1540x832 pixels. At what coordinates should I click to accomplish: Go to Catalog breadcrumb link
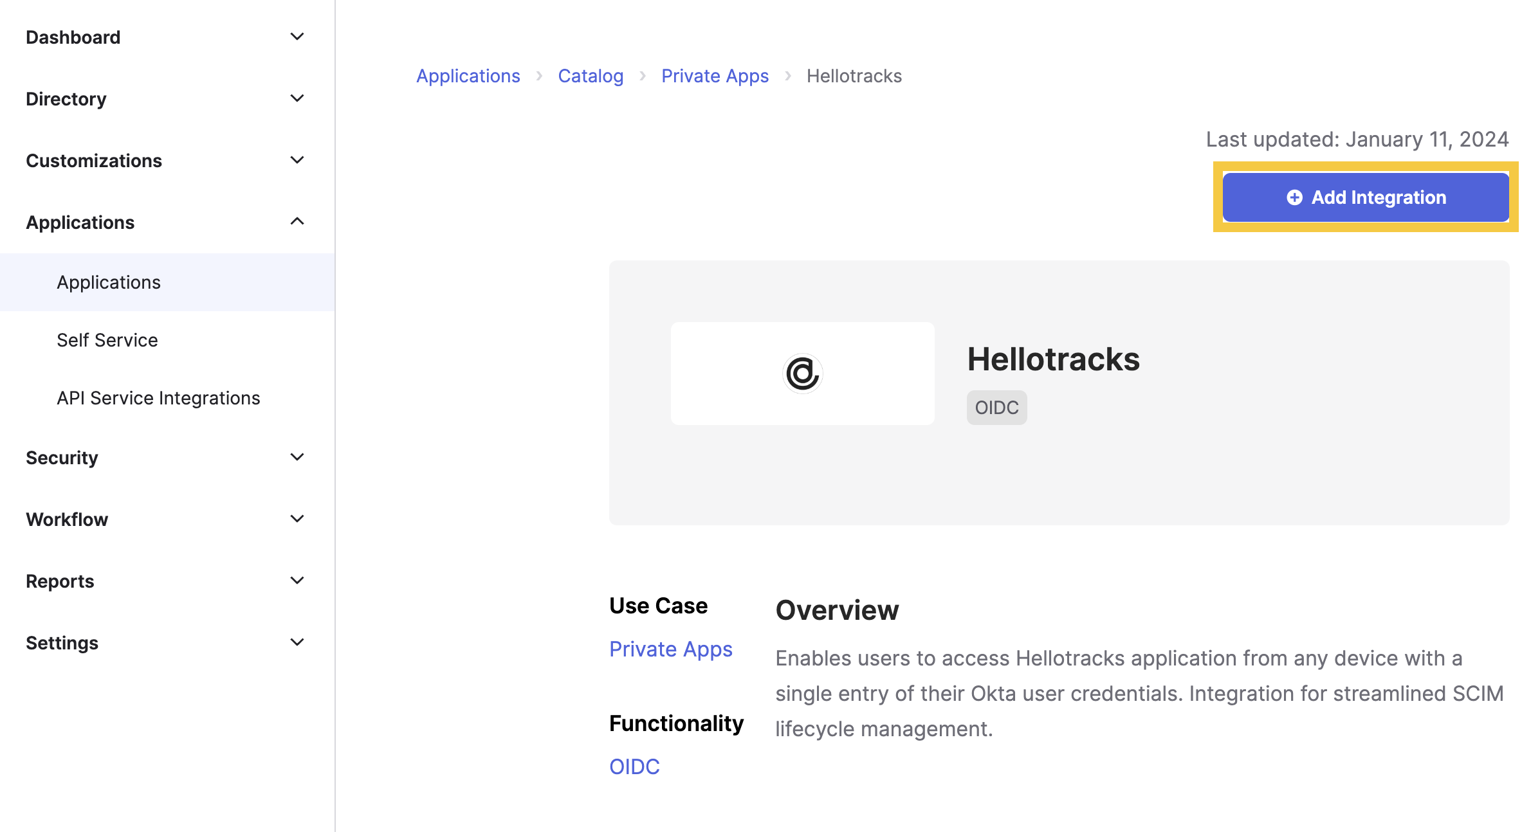[x=591, y=76]
